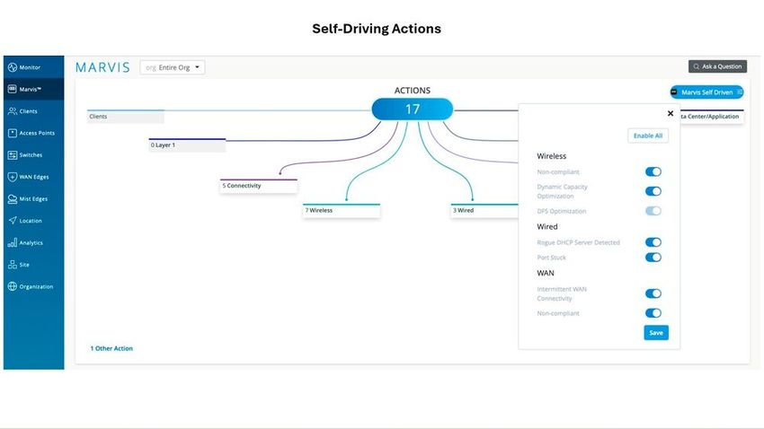Open WAN Edges menu label
764x429 pixels.
point(34,177)
